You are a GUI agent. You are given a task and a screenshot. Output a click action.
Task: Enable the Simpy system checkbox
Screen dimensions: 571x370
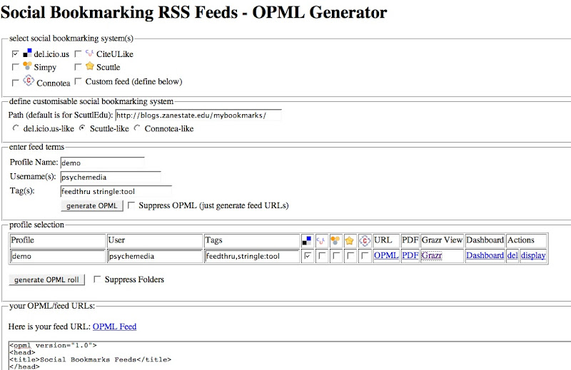click(x=15, y=67)
